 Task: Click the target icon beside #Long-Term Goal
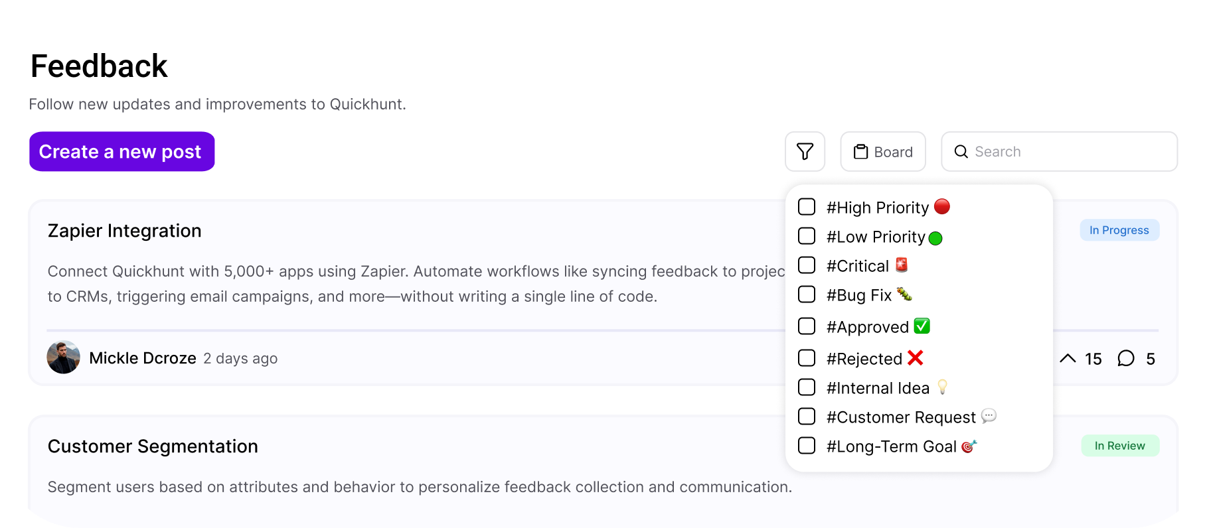[969, 446]
